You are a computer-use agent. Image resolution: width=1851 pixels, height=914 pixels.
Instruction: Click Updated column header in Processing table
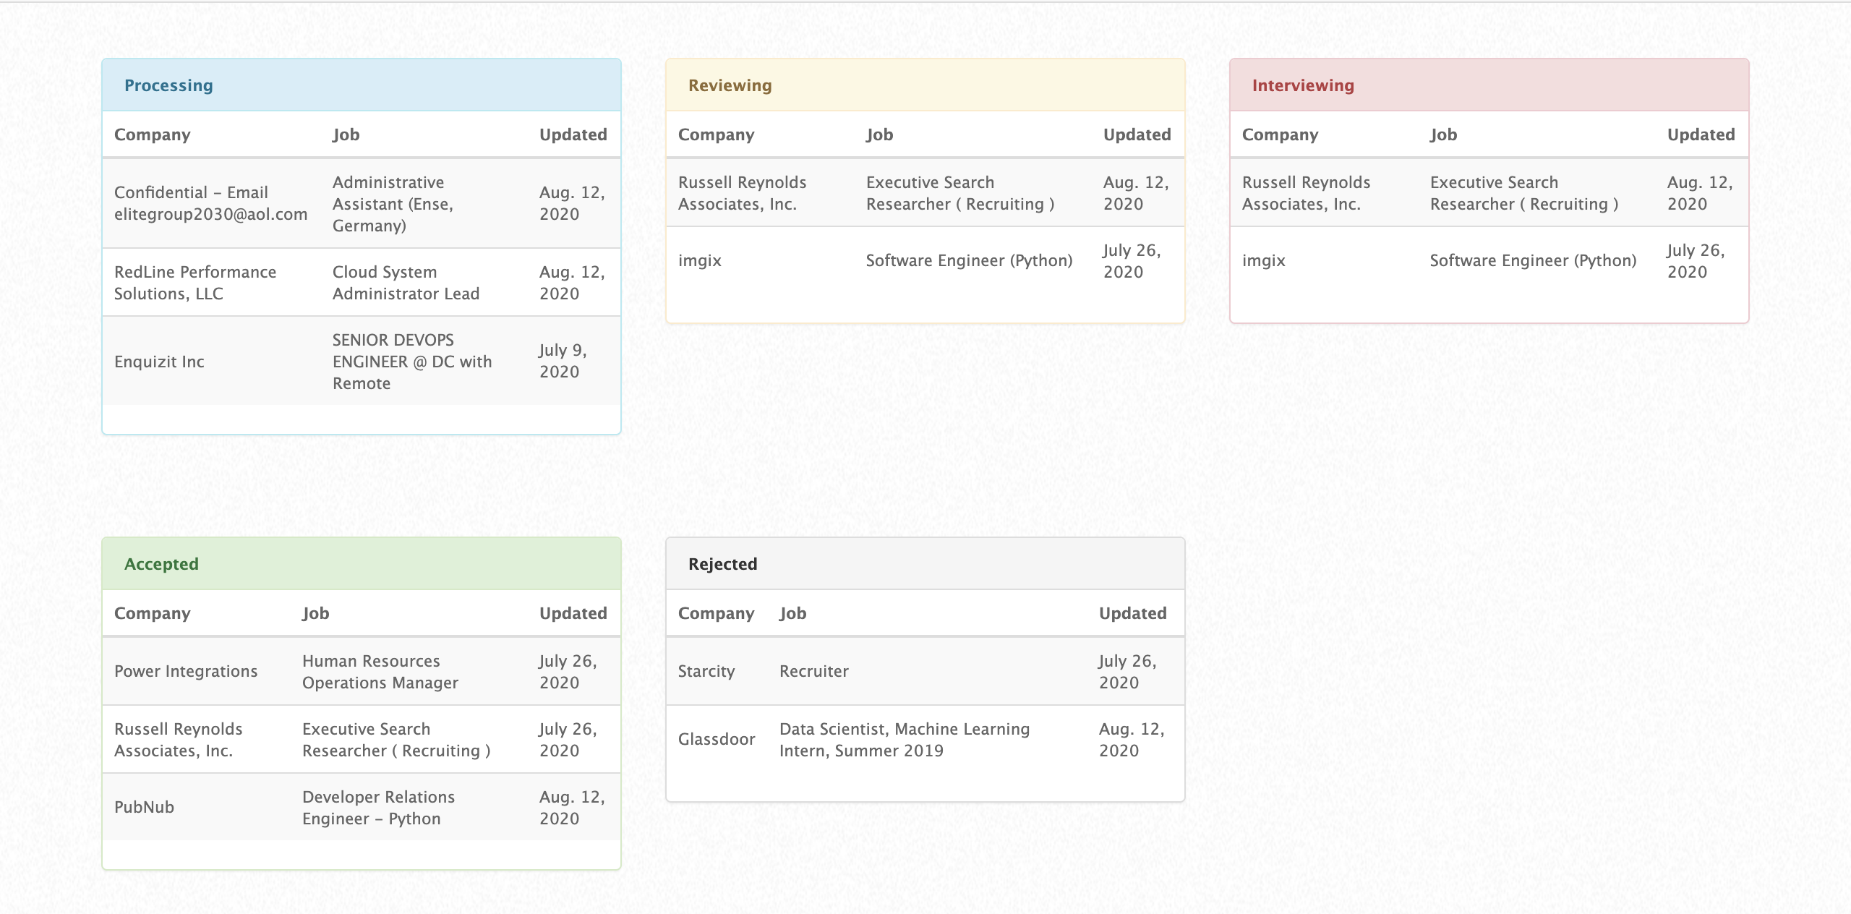click(x=573, y=134)
